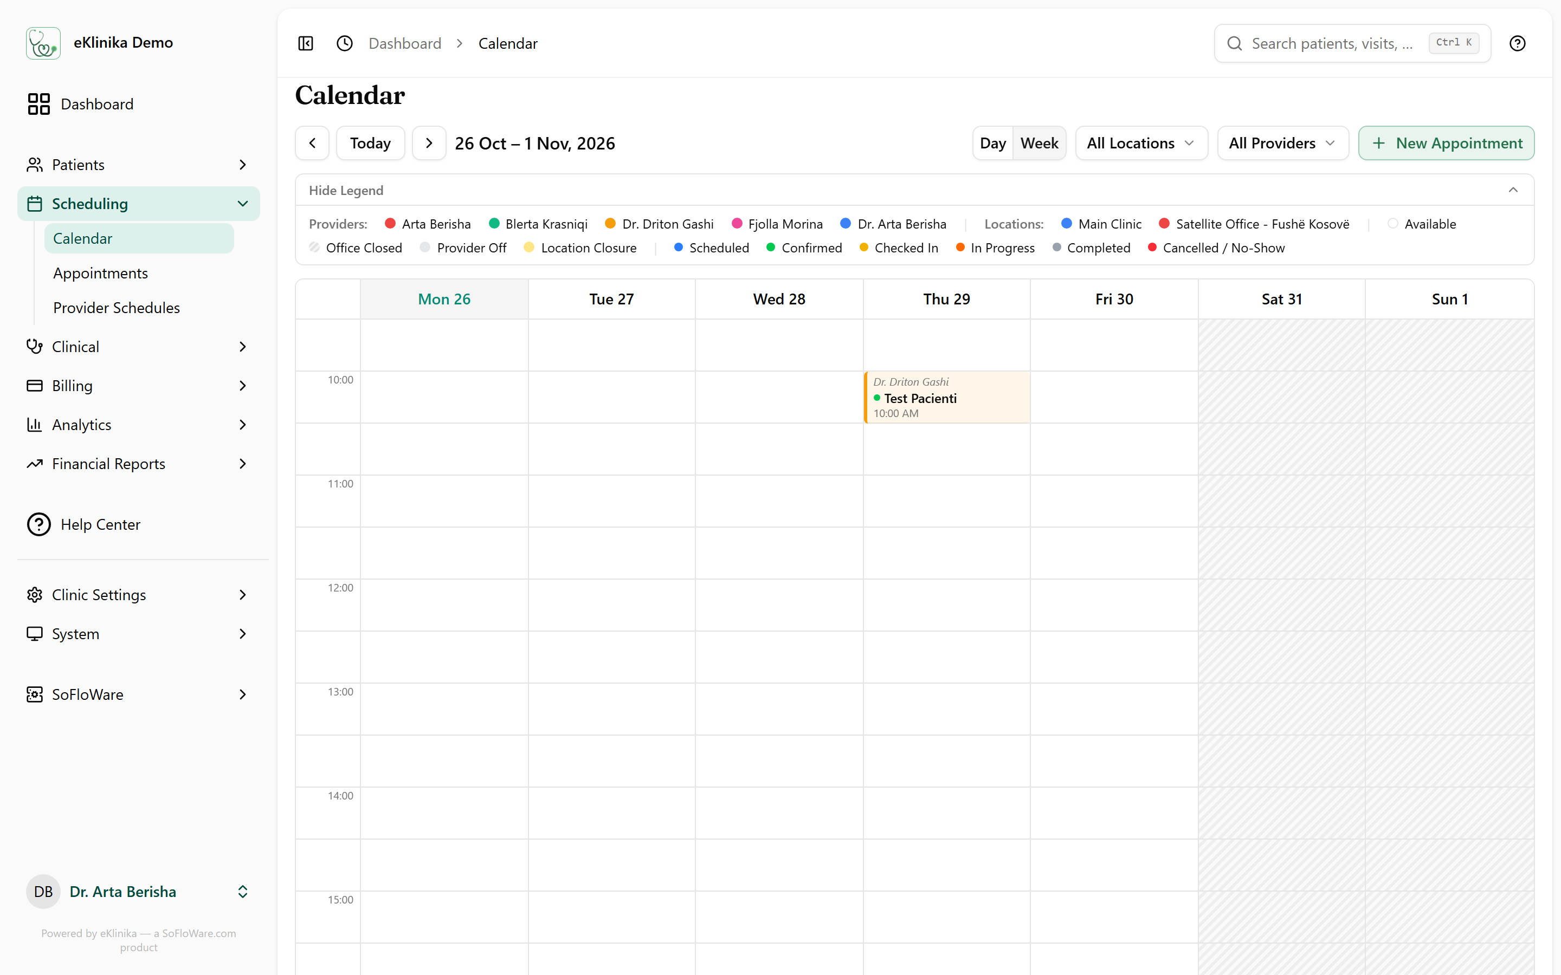Click the Fjolla Morina pink legend swatch

[737, 223]
